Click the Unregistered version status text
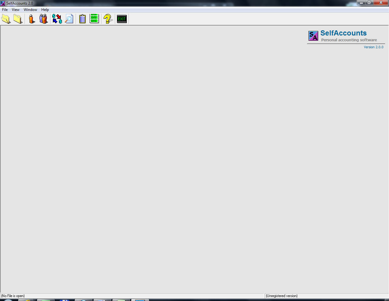The image size is (389, 301). pos(281,296)
